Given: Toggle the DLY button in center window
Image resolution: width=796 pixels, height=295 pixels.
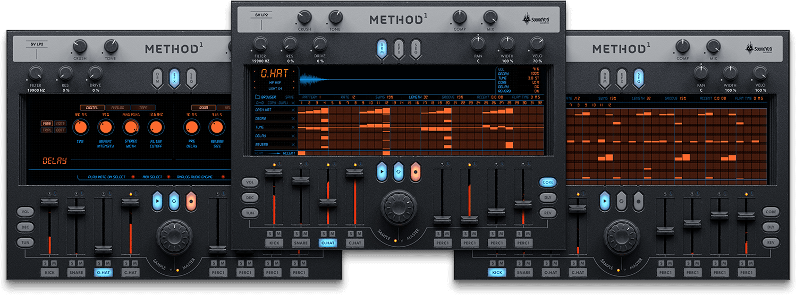Looking at the screenshot, I should pyautogui.click(x=548, y=197).
